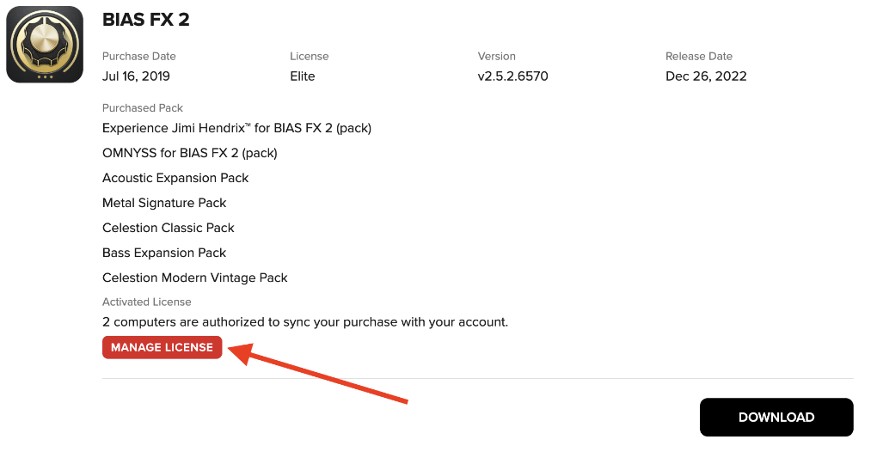Screen dimensions: 877x464
Task: Select Bass Expansion Pack entry
Action: (x=164, y=253)
